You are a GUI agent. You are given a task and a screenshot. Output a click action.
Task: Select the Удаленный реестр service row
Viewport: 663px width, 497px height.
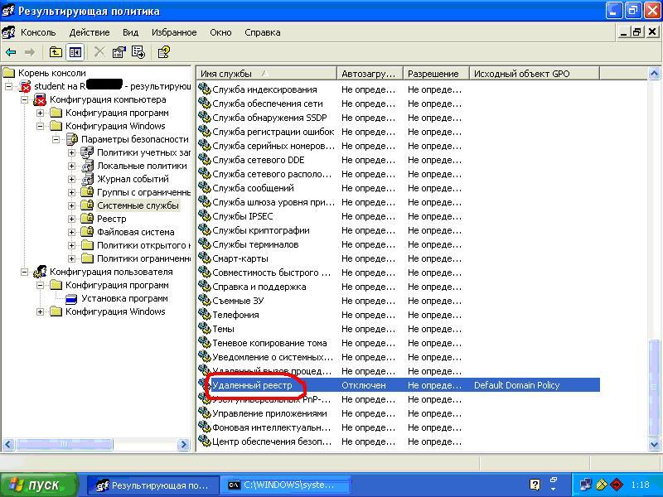399,385
